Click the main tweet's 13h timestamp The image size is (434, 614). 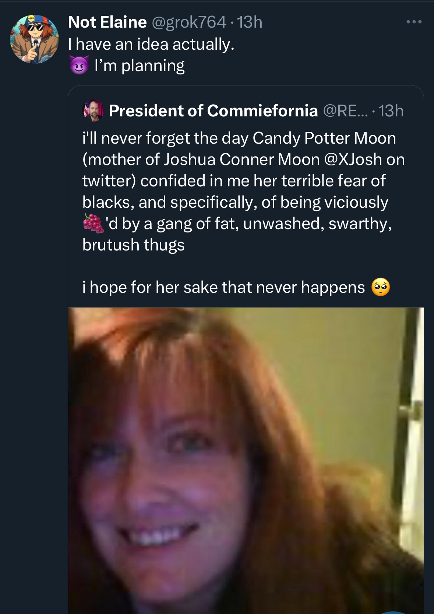click(x=250, y=22)
